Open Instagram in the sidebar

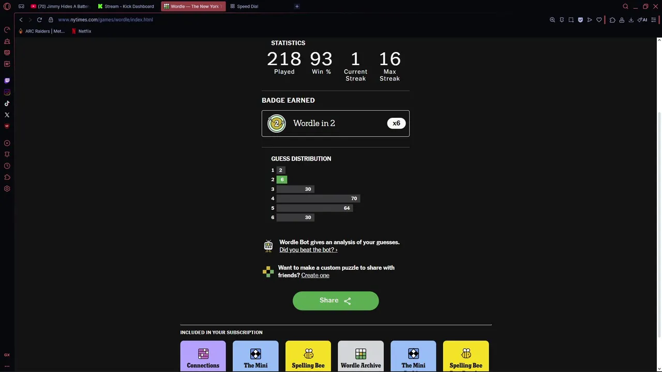tap(7, 92)
